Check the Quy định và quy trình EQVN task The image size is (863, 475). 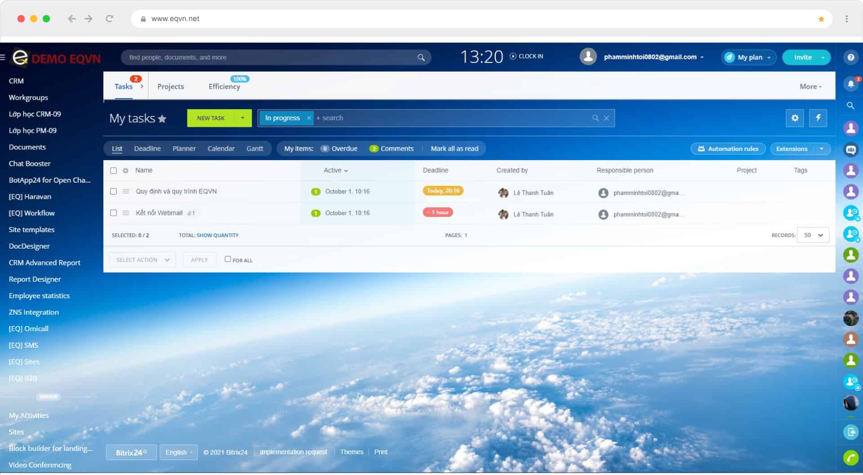point(113,191)
